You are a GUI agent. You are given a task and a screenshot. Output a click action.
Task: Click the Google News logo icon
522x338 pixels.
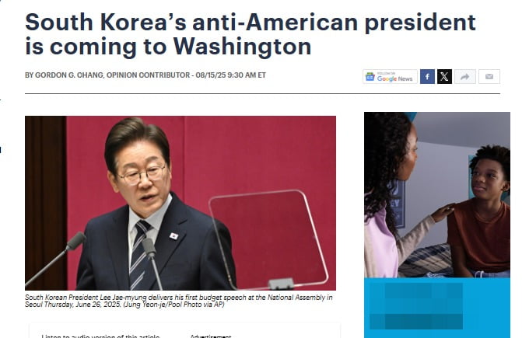370,77
